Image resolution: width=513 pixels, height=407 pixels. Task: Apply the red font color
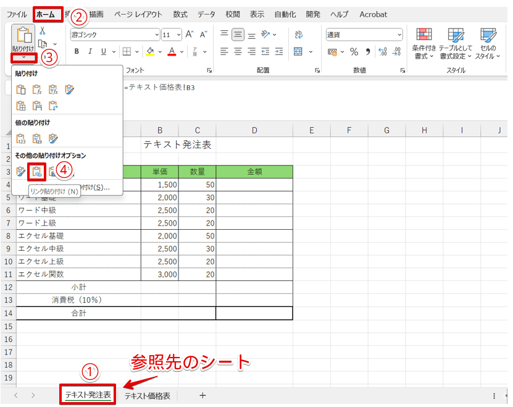(x=172, y=51)
